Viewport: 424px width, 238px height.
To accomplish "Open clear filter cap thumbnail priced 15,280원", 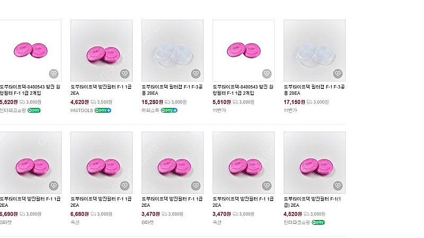I will 173,50.
